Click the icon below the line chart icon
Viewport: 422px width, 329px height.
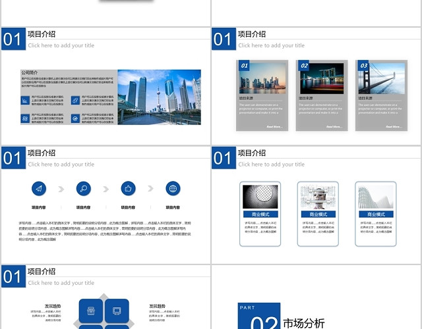click(25, 118)
